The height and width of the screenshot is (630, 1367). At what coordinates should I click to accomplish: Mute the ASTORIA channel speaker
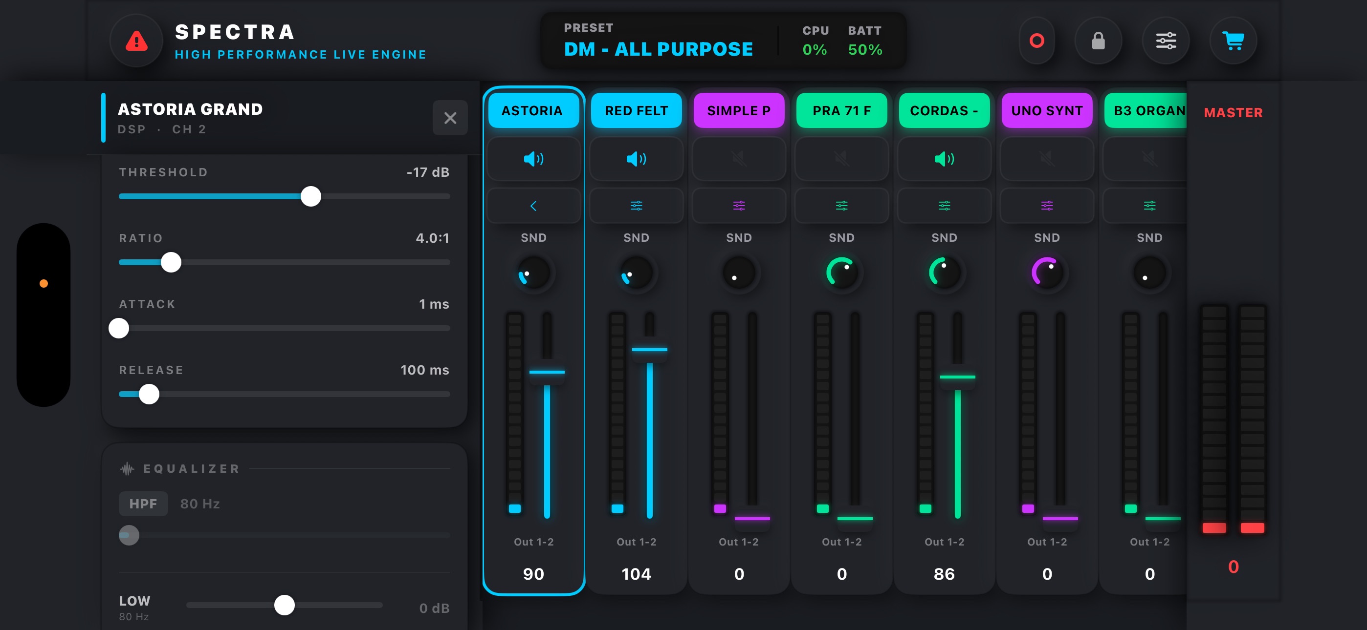[533, 159]
